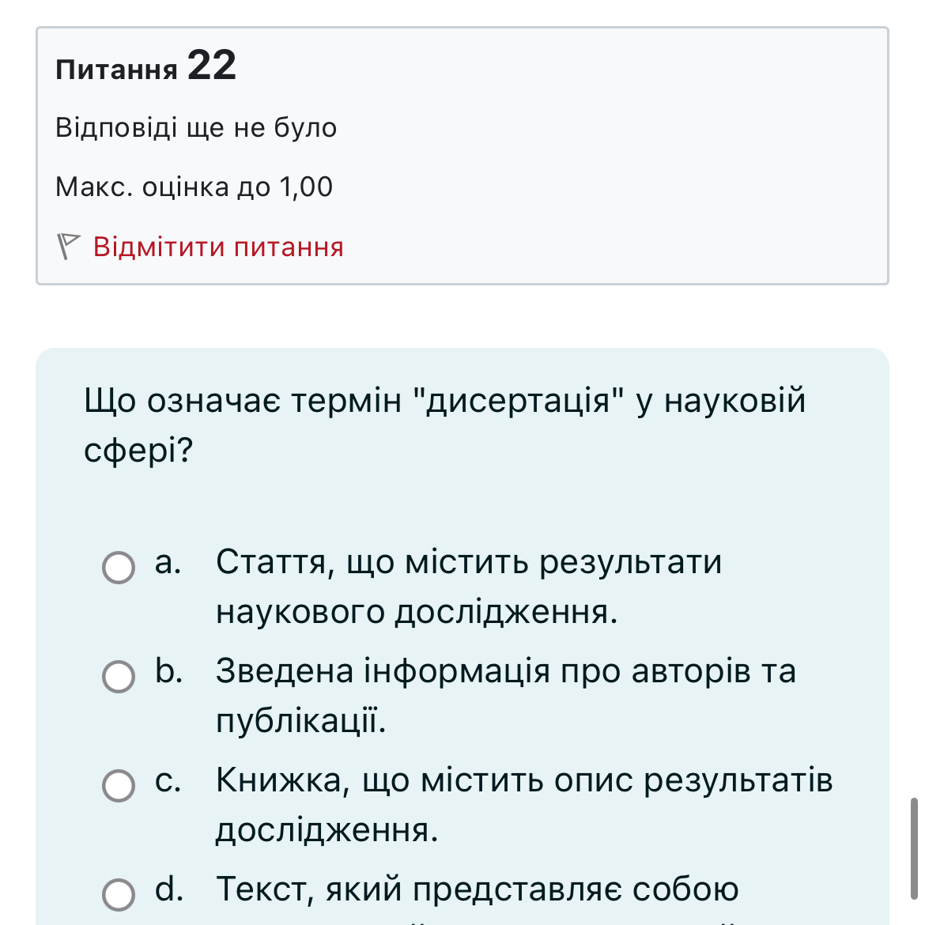Click the letter label 'd.' of fourth option

pyautogui.click(x=169, y=889)
